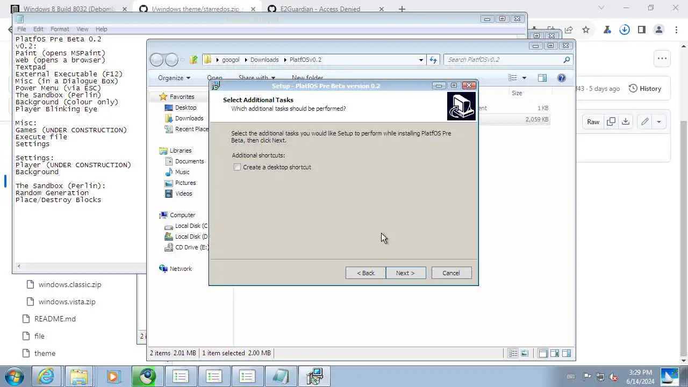The image size is (688, 387).
Task: Click volume icon in system tray
Action: tap(613, 377)
